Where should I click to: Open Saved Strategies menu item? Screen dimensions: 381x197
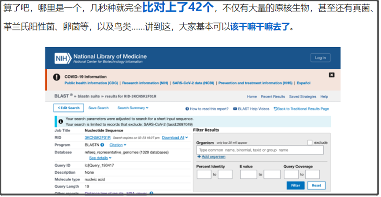click(x=303, y=97)
